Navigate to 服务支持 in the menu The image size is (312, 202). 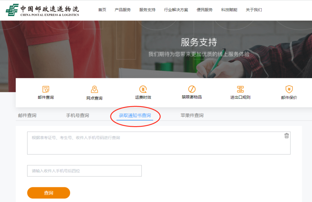147,10
